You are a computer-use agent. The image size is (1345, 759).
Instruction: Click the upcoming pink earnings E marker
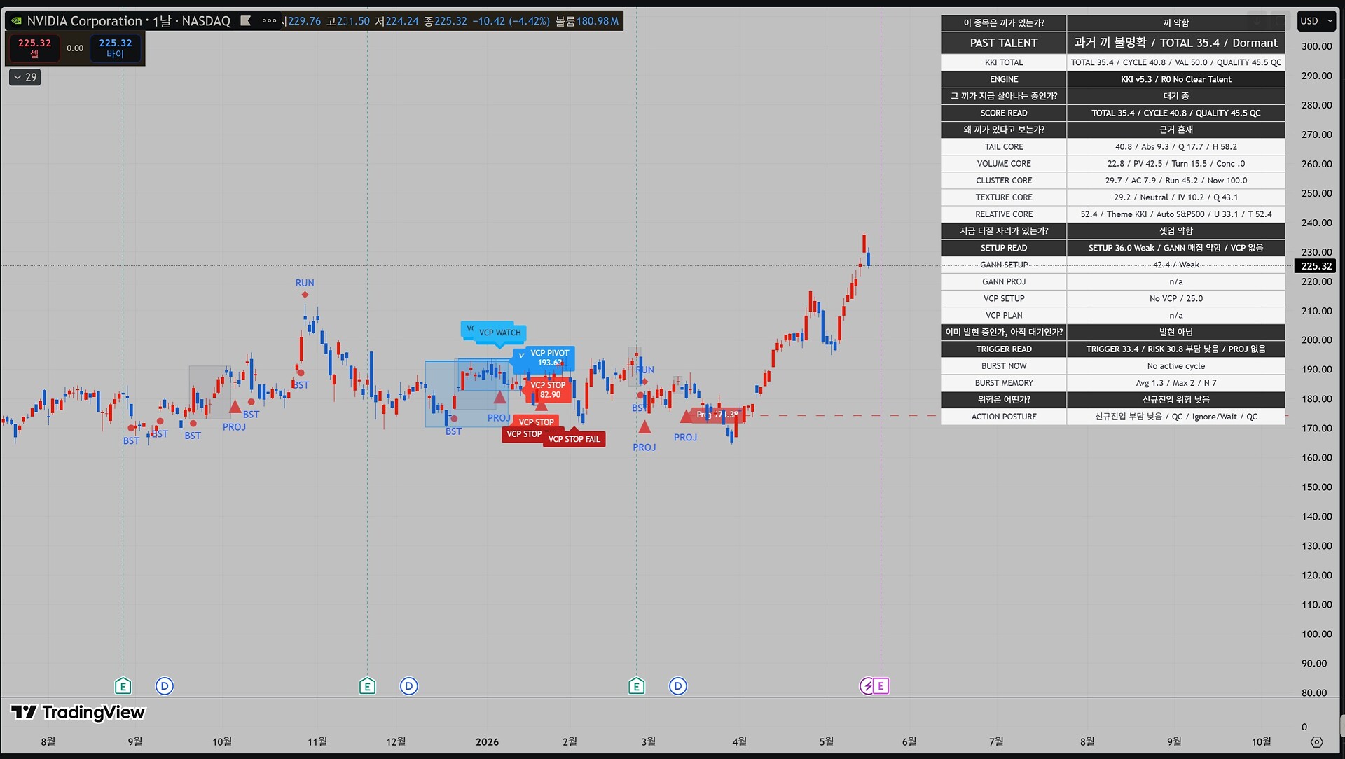pyautogui.click(x=881, y=686)
